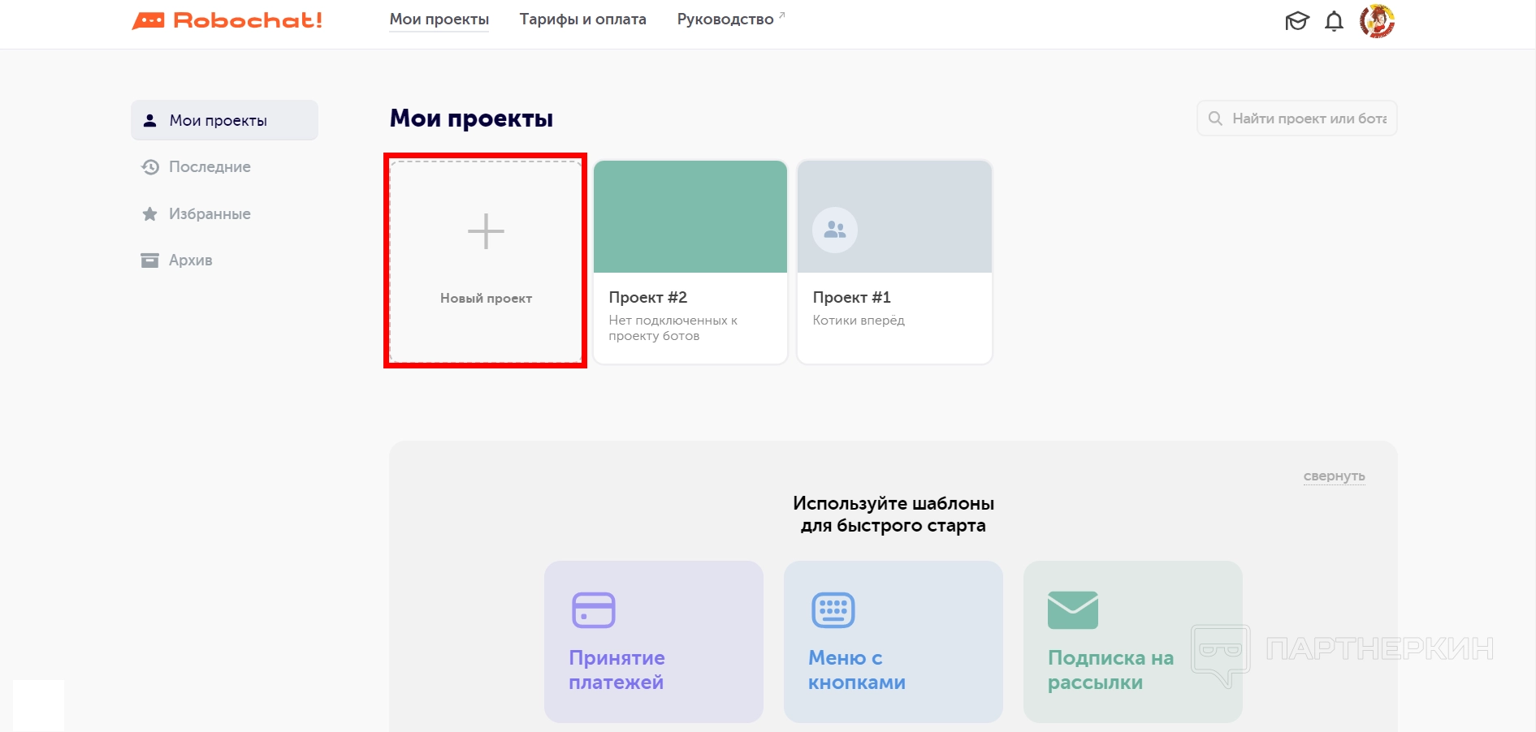Viewport: 1536px width, 732px height.
Task: Open Тарифы и оплата page
Action: pos(583,19)
